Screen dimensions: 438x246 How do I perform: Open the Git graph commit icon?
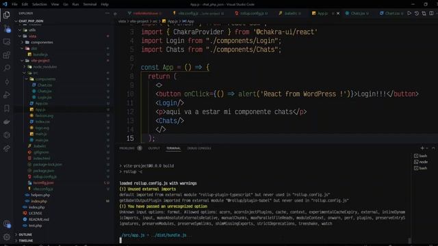tap(6, 82)
